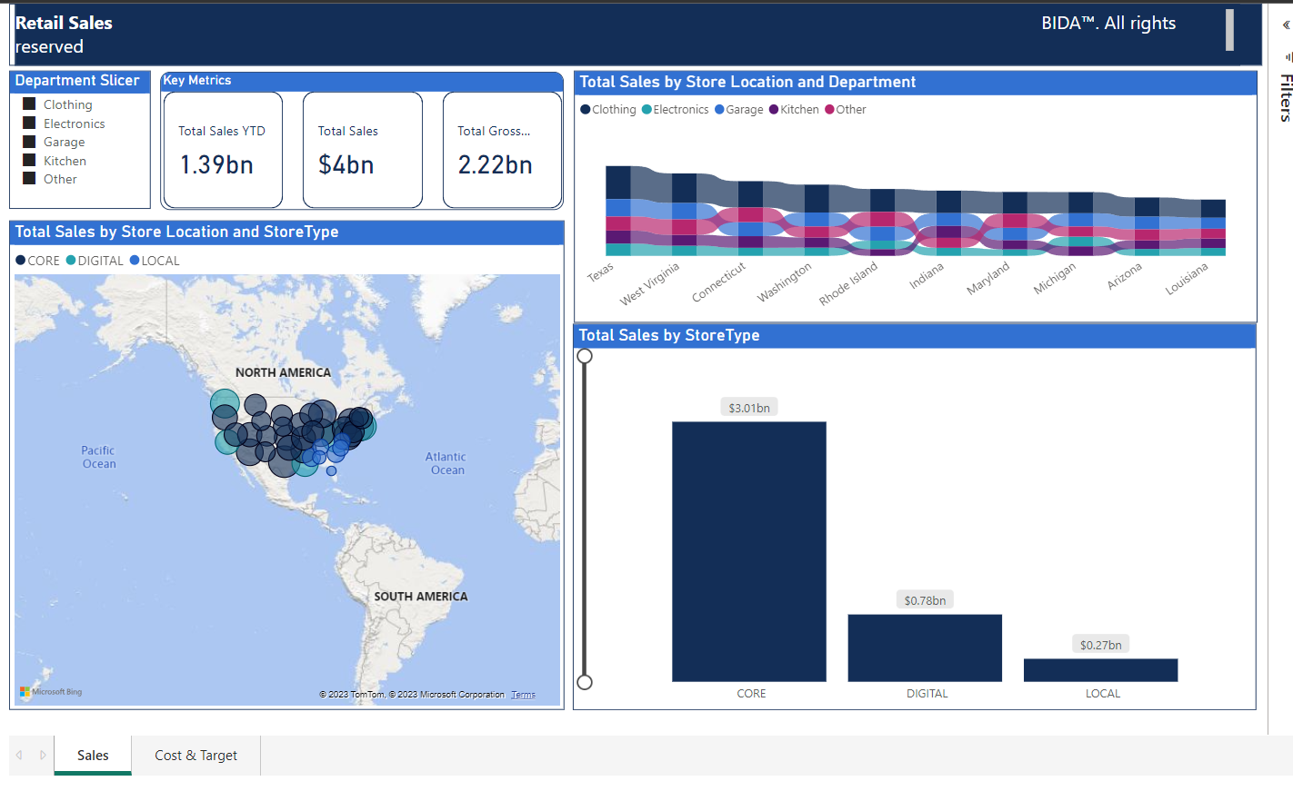This screenshot has width=1293, height=791.
Task: Click the previous-page arrow beside the Sales tab
Action: (18, 755)
